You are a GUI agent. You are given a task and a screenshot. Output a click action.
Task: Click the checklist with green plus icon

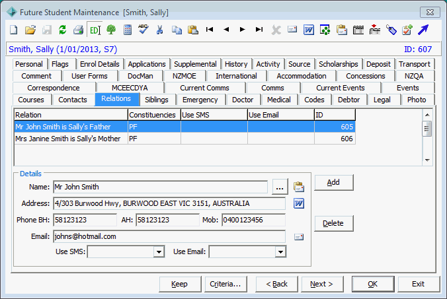407,30
